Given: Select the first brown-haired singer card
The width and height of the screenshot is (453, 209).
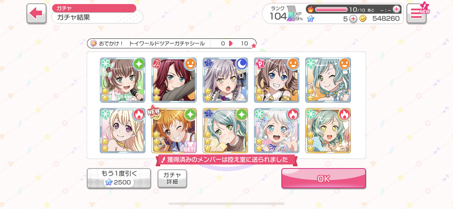Looking at the screenshot, I should pos(123,80).
